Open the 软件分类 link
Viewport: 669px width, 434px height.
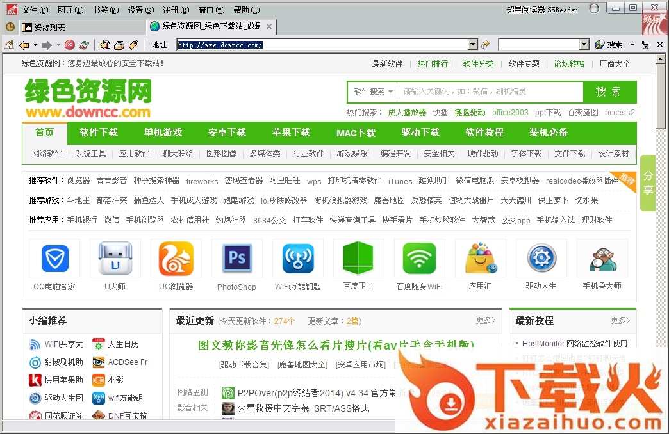478,64
